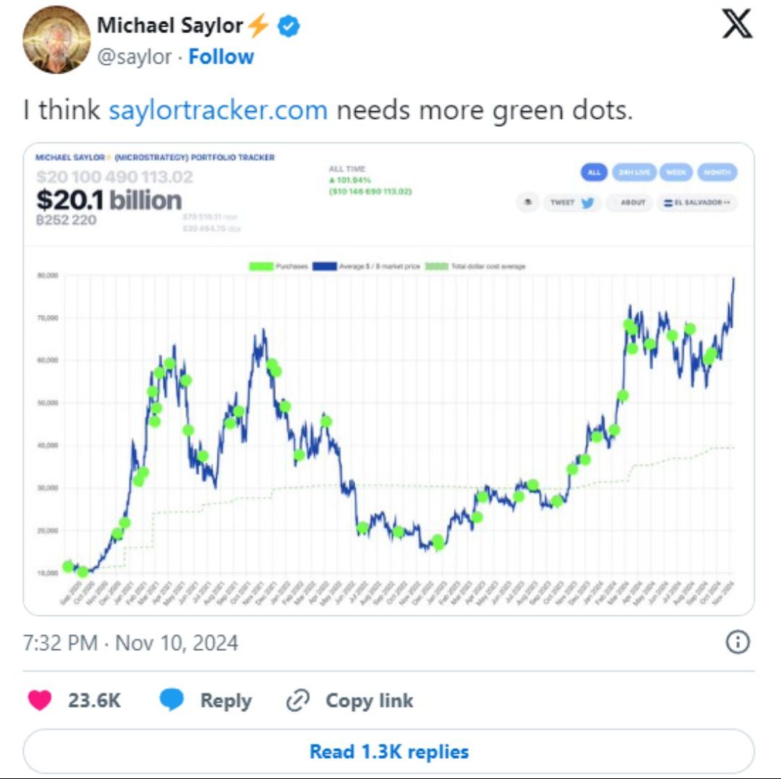The image size is (781, 779).
Task: Open the saylortracker.com link
Action: coord(218,110)
